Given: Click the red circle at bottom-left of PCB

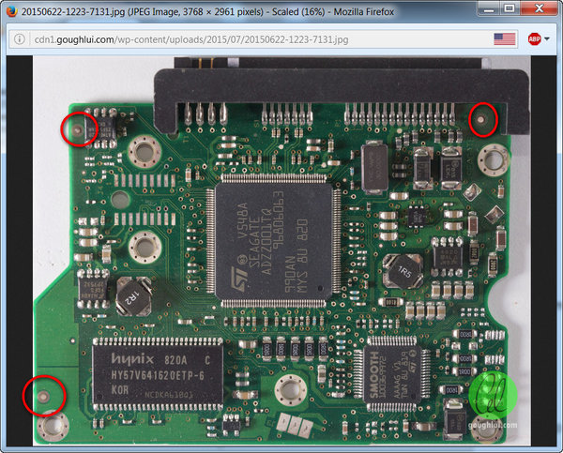Looking at the screenshot, I should (44, 396).
